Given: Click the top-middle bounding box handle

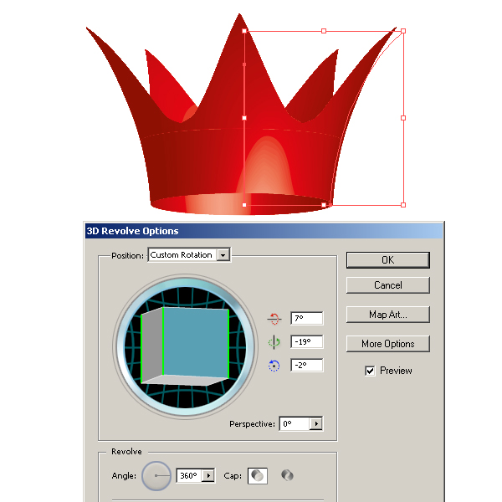Looking at the screenshot, I should click(x=324, y=31).
